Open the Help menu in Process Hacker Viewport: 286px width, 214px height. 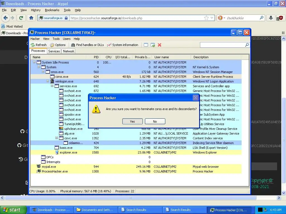77,39
